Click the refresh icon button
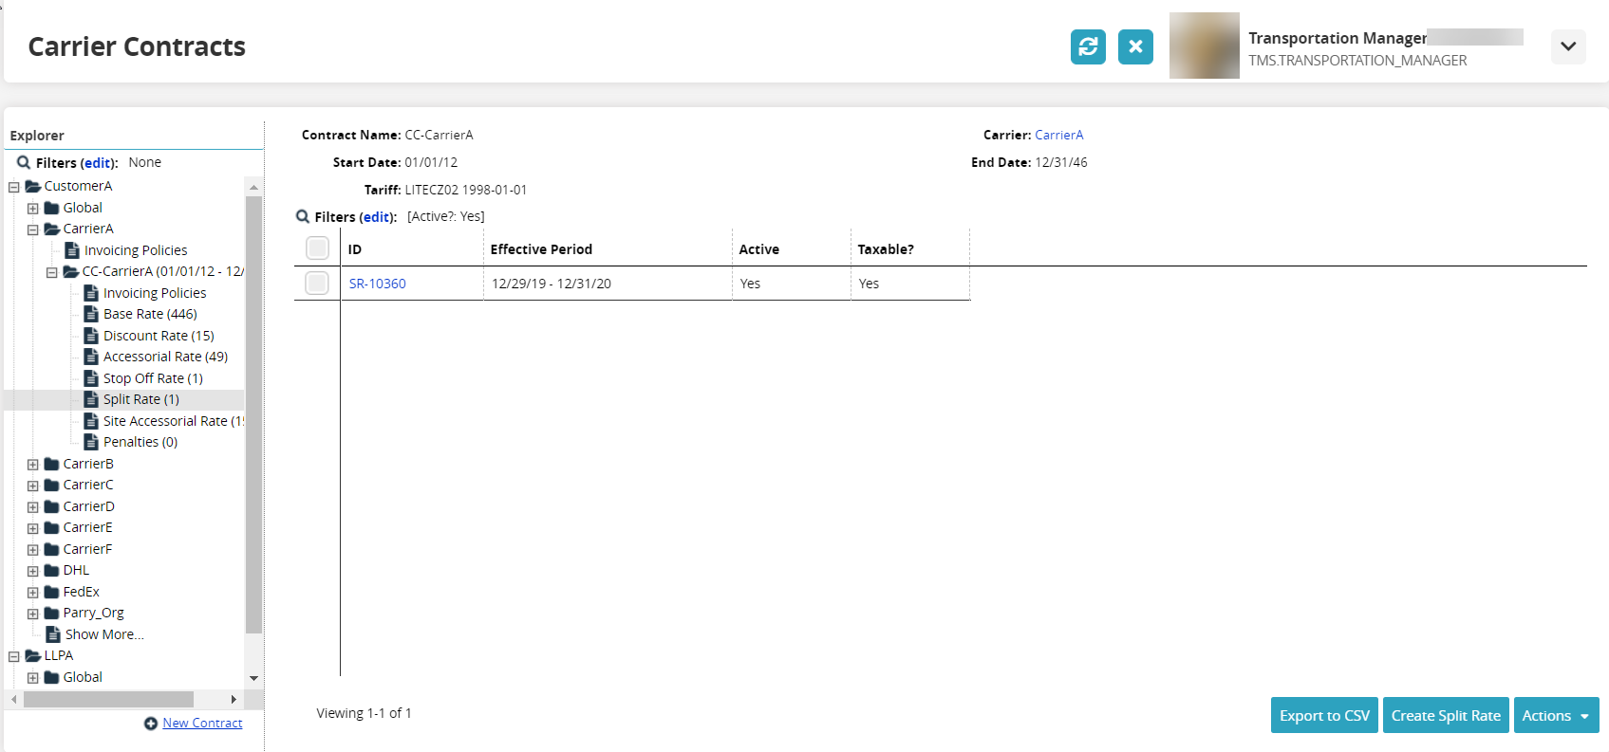Screen dimensions: 1609x752 pos(1088,46)
